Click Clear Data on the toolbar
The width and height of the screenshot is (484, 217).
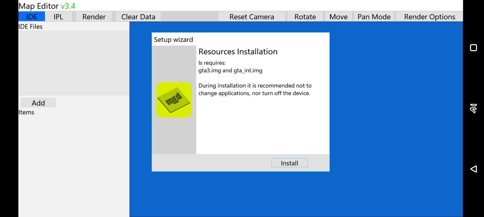tap(138, 16)
